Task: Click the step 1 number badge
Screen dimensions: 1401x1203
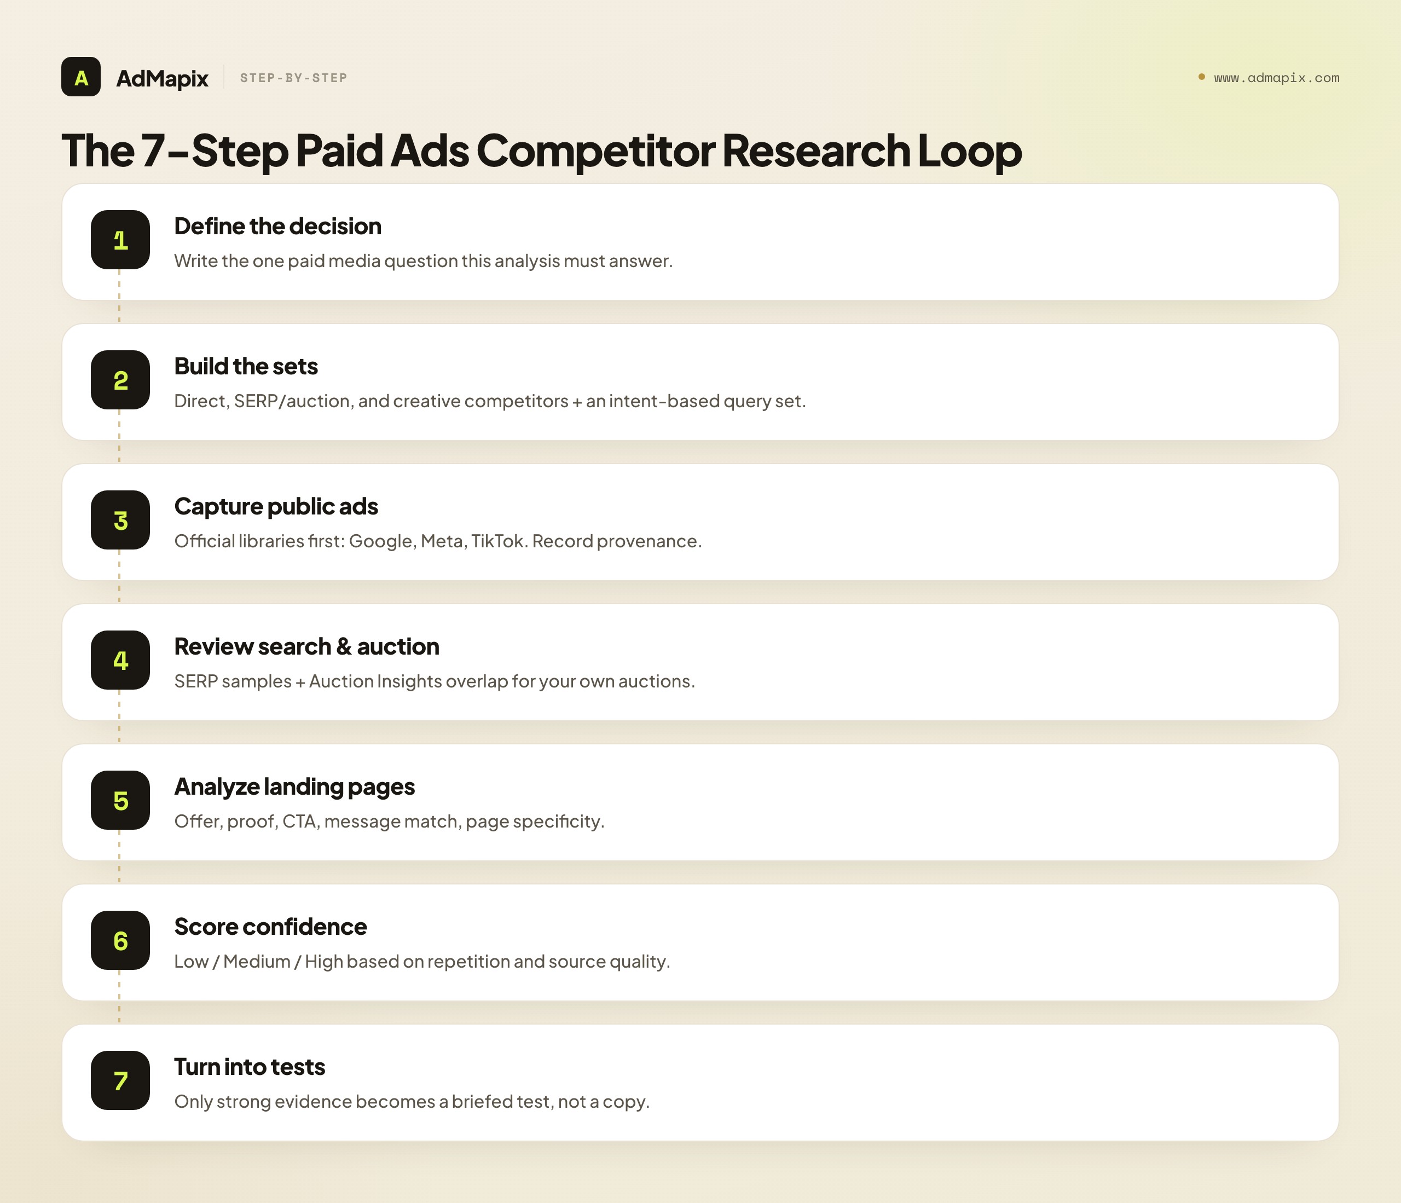Action: click(120, 240)
